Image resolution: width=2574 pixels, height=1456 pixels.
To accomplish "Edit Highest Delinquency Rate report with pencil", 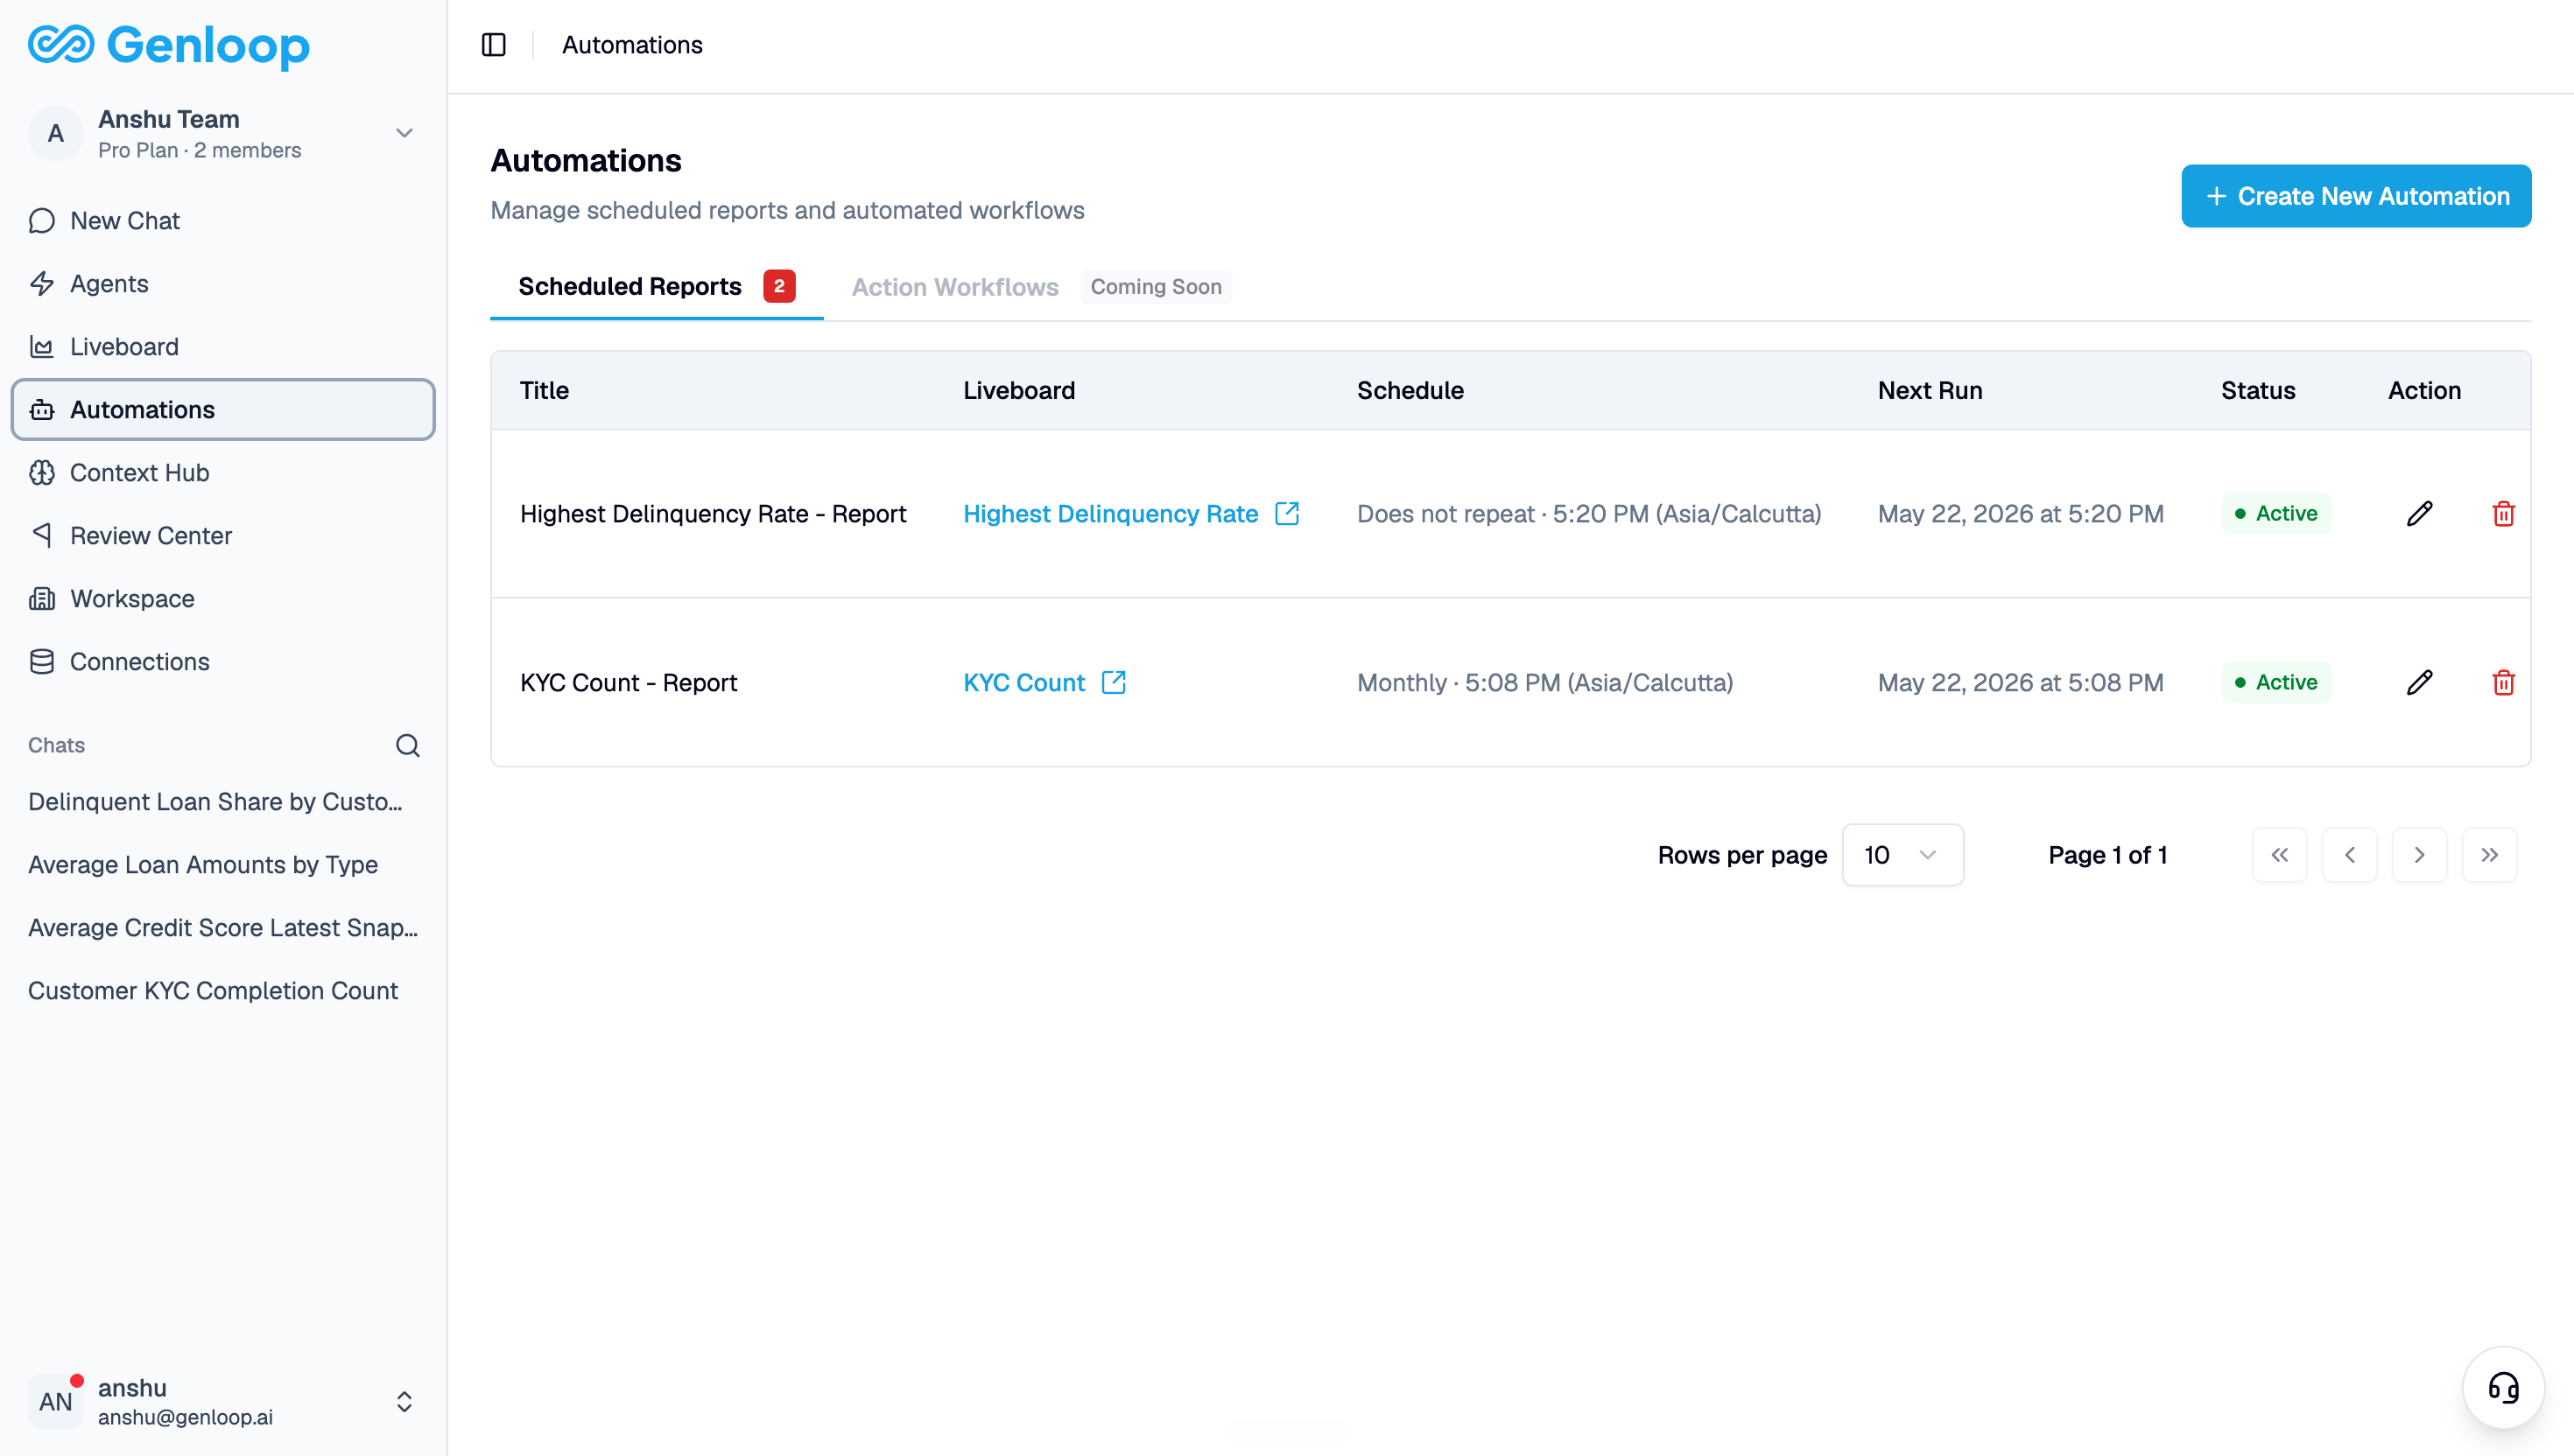I will click(2419, 514).
